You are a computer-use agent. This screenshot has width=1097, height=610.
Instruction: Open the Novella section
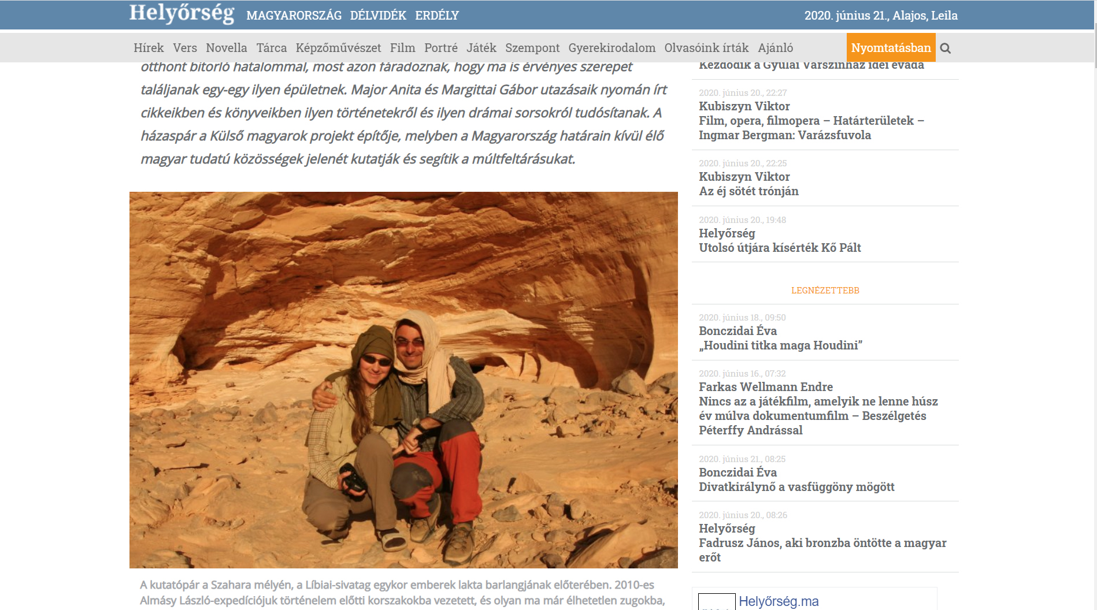coord(227,48)
